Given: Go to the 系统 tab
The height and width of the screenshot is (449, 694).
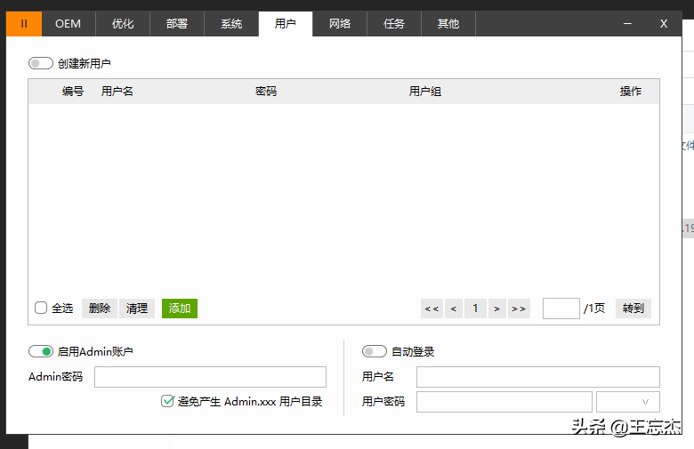Looking at the screenshot, I should click(231, 24).
